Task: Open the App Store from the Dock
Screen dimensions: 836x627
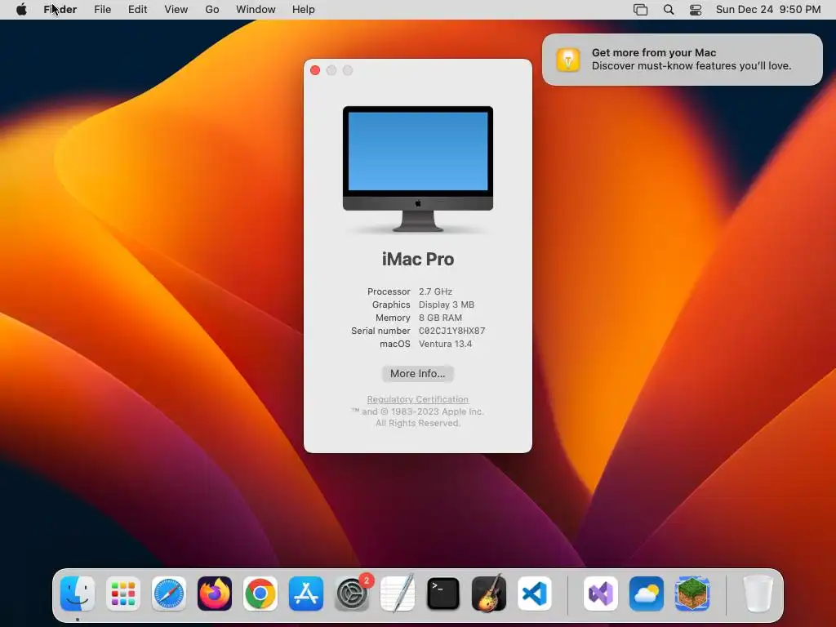Action: 306,594
